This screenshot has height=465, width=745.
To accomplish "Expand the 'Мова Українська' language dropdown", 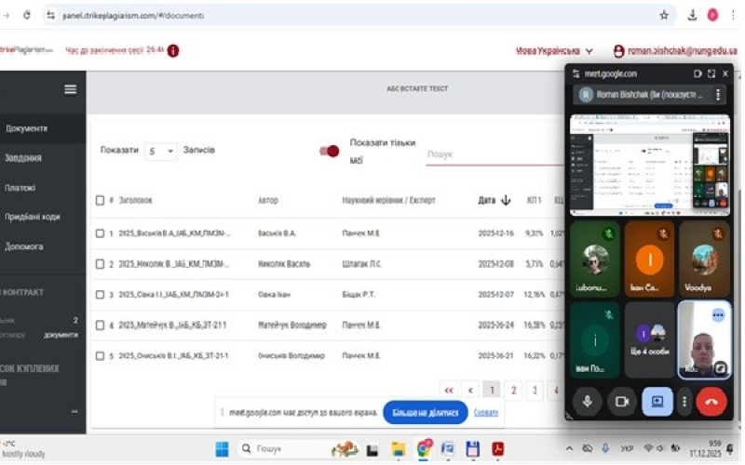I will coord(555,51).
